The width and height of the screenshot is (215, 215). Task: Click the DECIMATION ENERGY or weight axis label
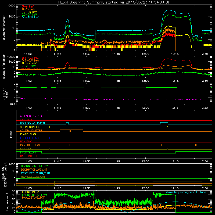[x=4, y=174]
